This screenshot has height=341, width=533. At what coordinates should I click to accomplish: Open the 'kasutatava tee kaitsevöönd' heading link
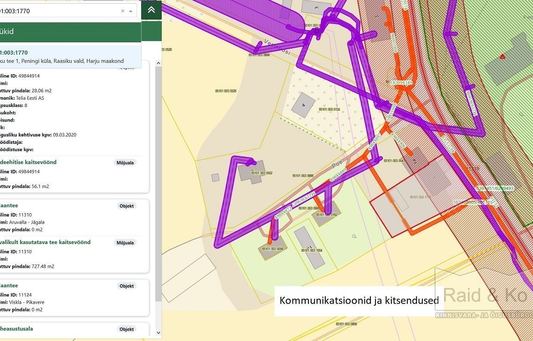tap(46, 242)
